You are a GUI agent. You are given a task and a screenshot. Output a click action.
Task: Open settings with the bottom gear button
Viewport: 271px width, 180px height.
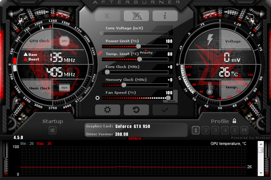pos(107,110)
